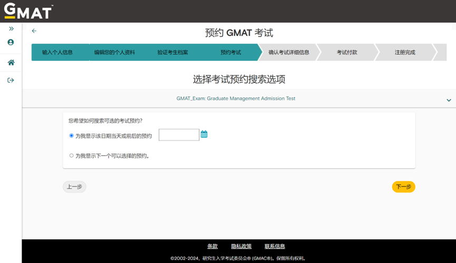Viewport: 456px width, 263px height.
Task: Click the 选择考试预约搜索选项 heading
Action: (239, 79)
